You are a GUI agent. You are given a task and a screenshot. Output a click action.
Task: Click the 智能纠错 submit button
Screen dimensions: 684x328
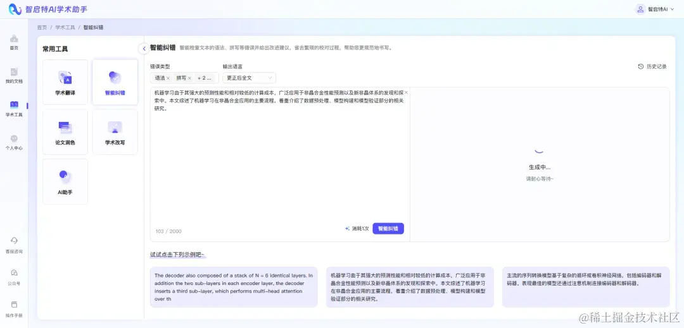point(388,228)
